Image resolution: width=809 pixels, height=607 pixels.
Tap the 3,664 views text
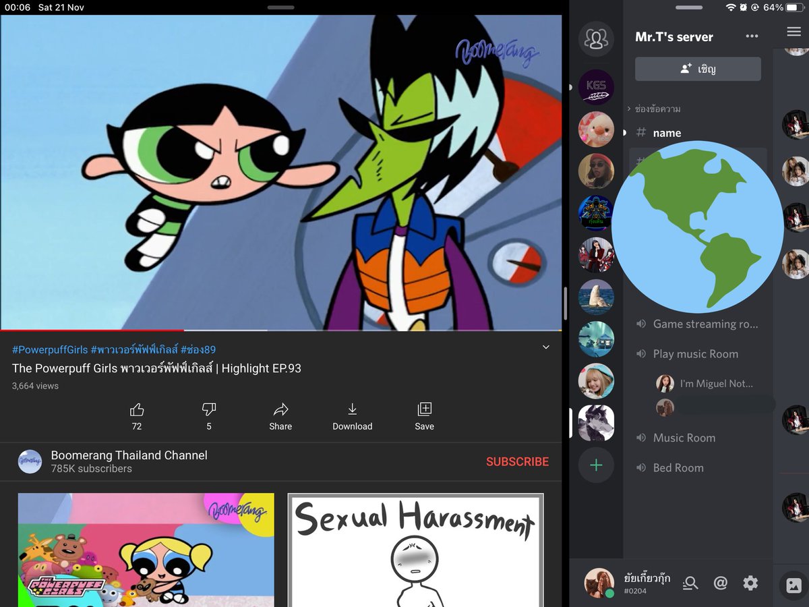tap(35, 386)
